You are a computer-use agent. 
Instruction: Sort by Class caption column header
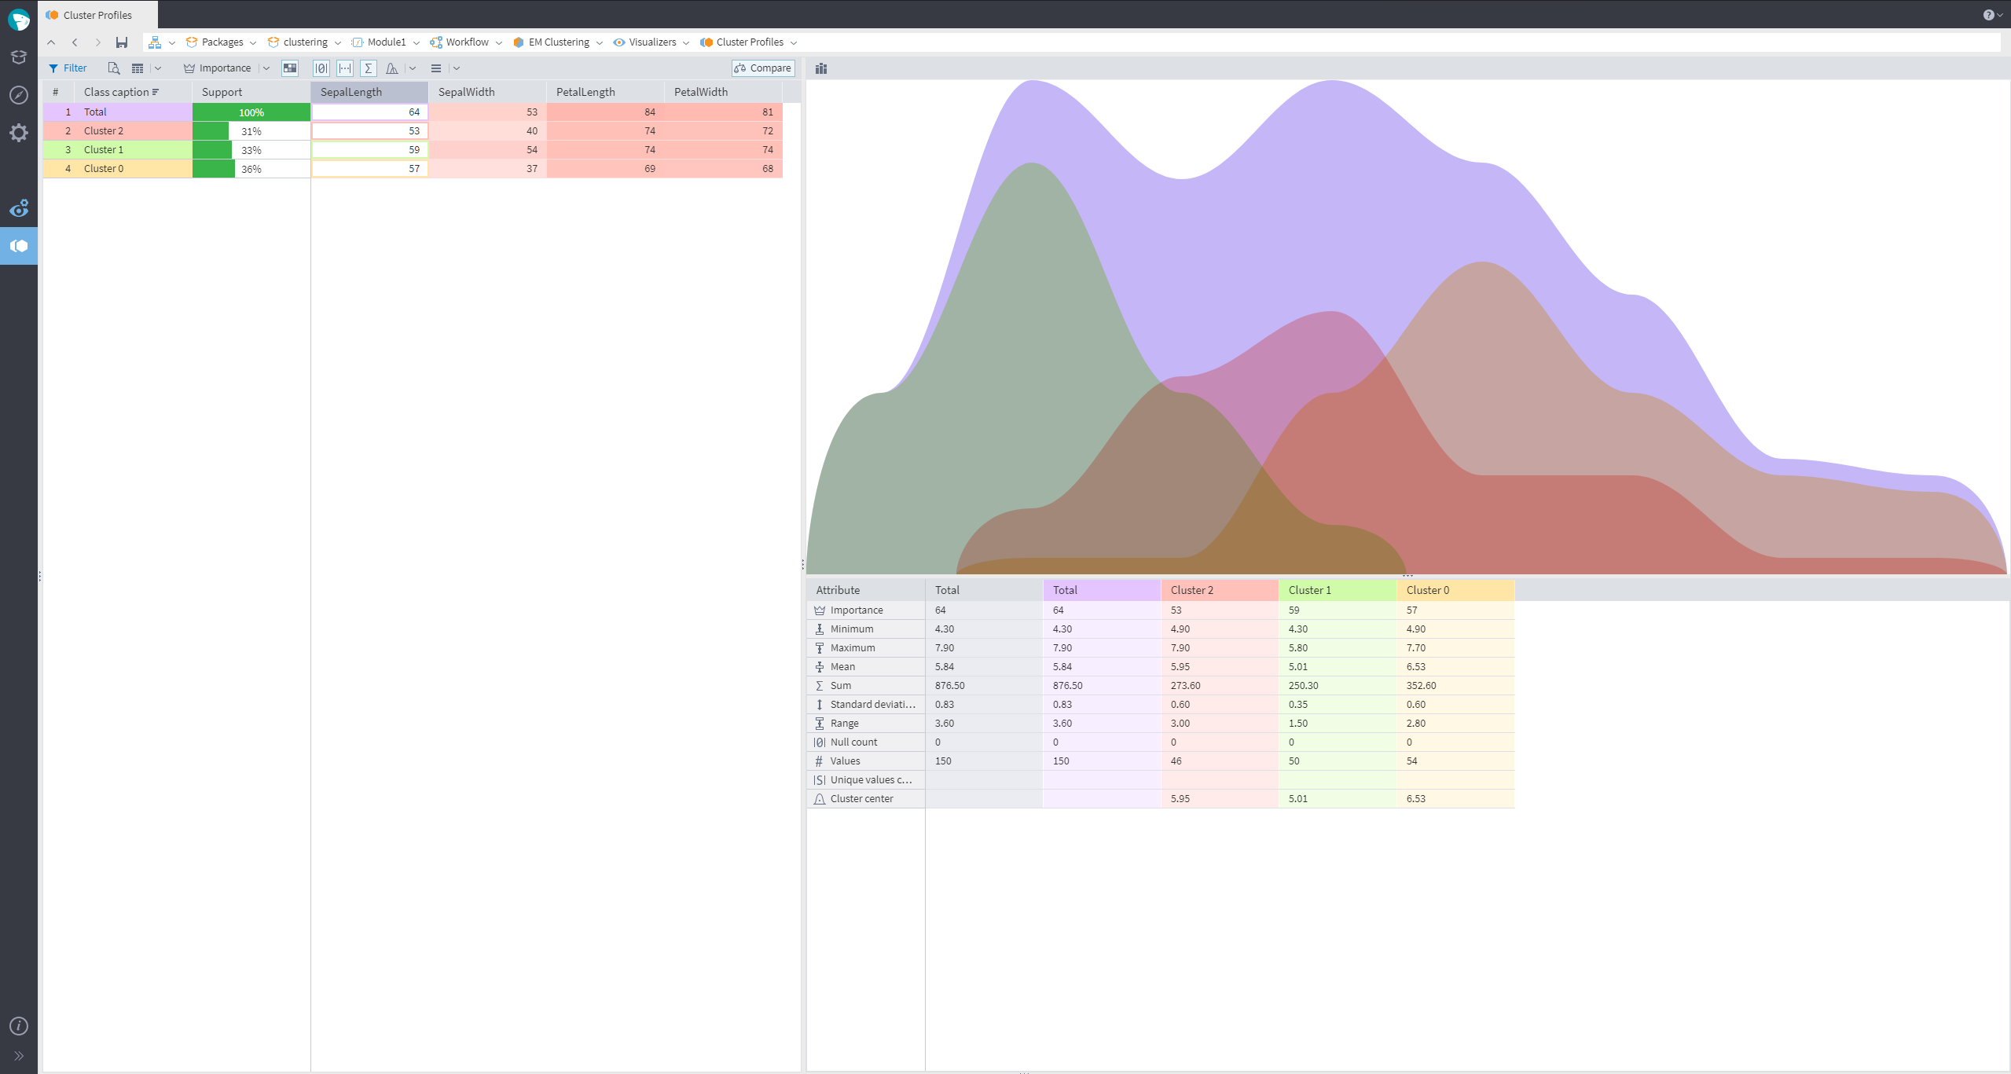(x=134, y=92)
